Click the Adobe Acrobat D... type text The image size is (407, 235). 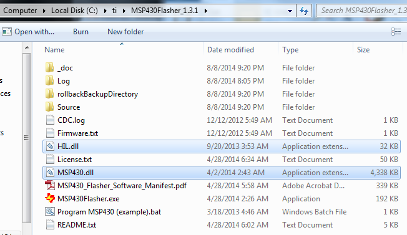pyautogui.click(x=313, y=186)
